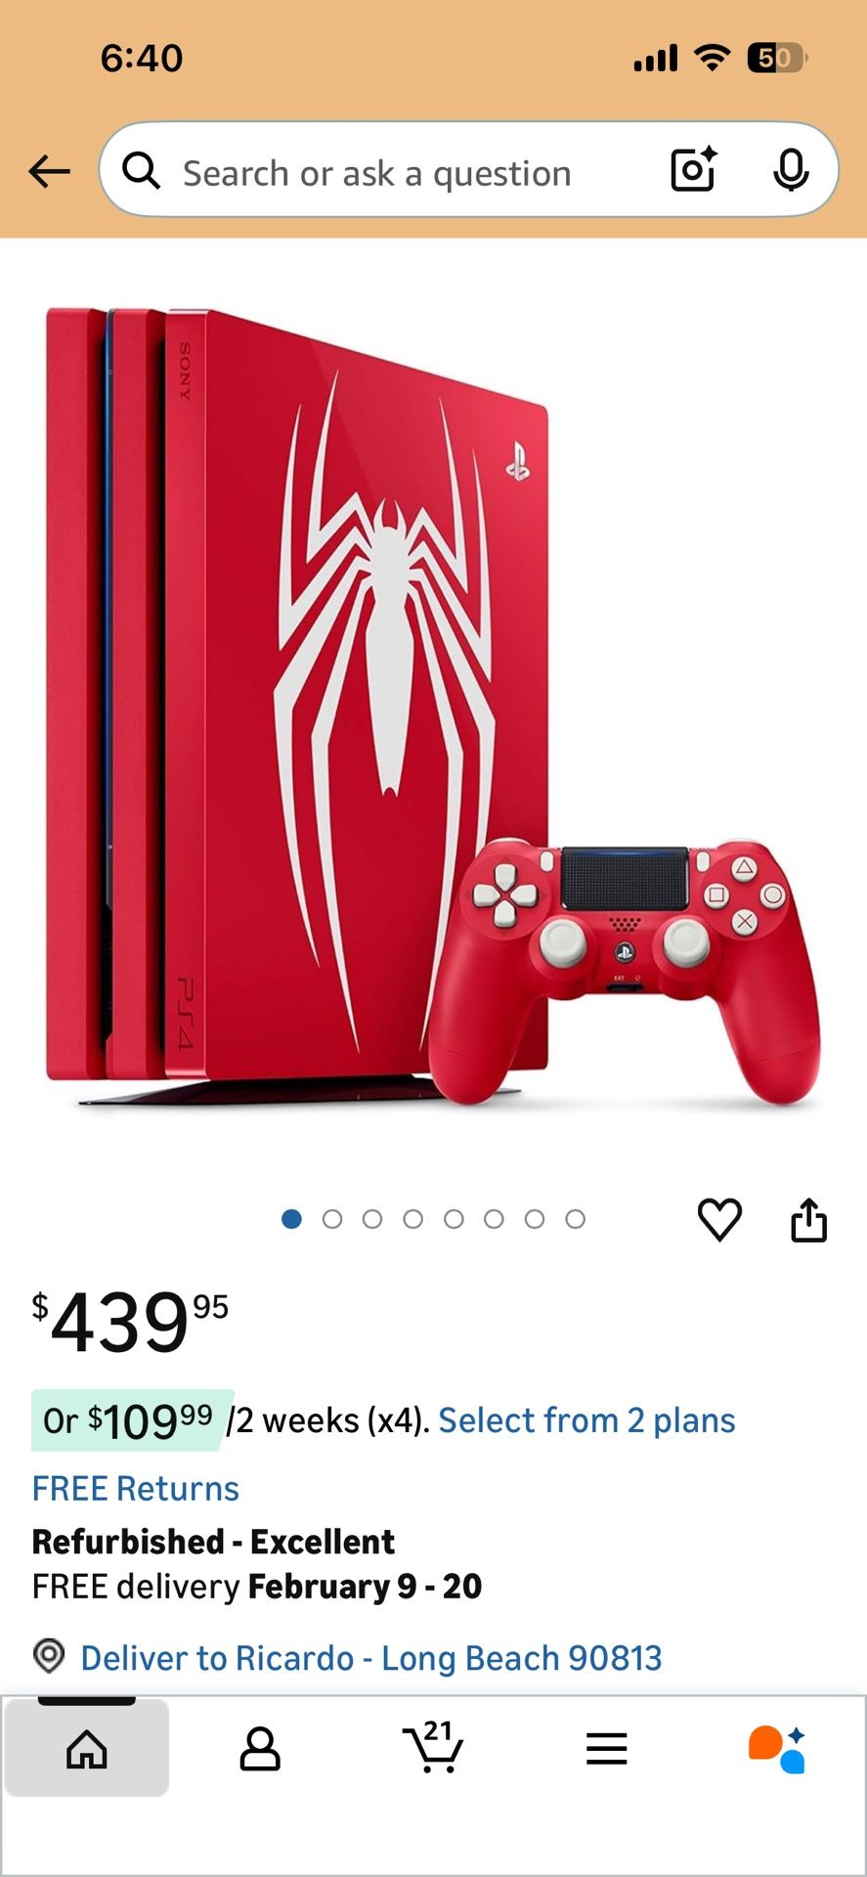Open the Home tab
Image resolution: width=867 pixels, height=1877 pixels.
87,1748
